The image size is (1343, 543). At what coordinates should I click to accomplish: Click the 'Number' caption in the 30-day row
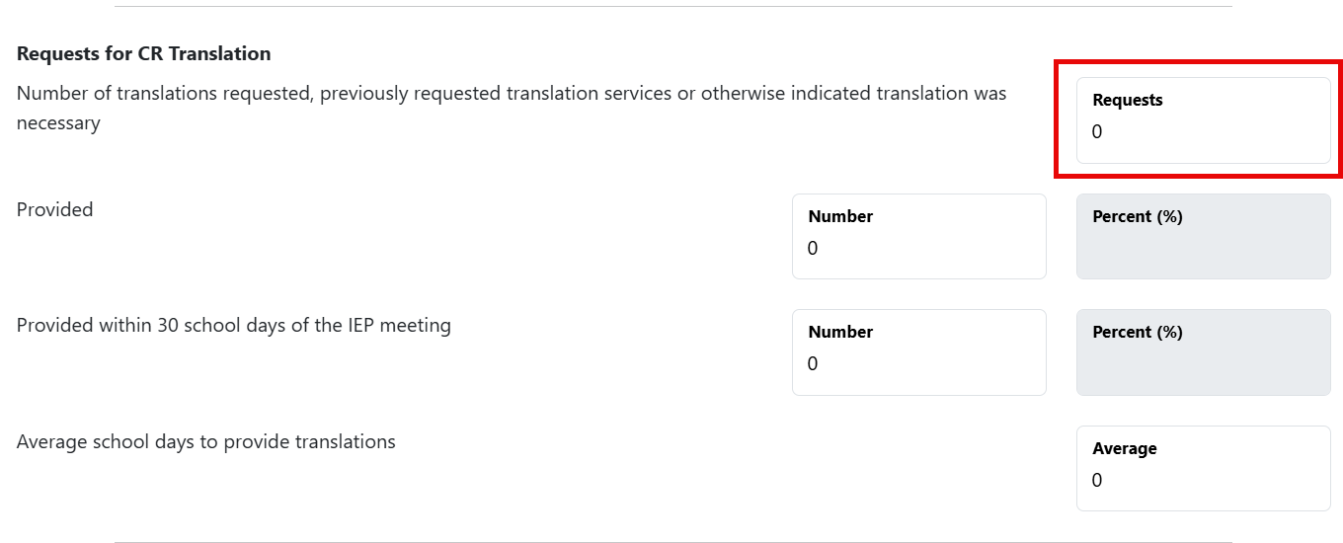[x=840, y=332]
